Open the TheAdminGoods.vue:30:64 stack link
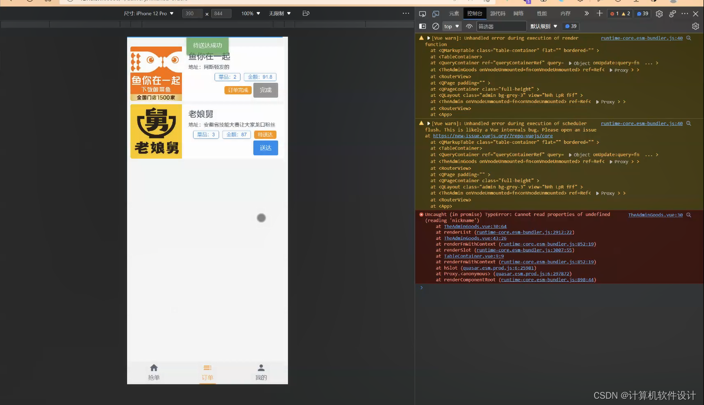 click(475, 227)
